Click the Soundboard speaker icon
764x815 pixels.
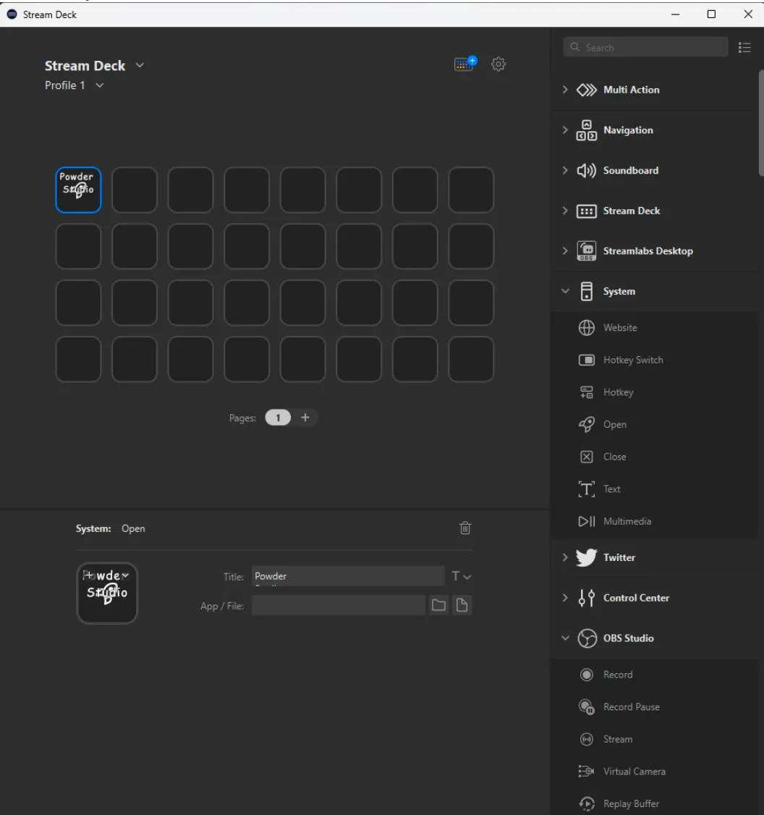pyautogui.click(x=586, y=171)
